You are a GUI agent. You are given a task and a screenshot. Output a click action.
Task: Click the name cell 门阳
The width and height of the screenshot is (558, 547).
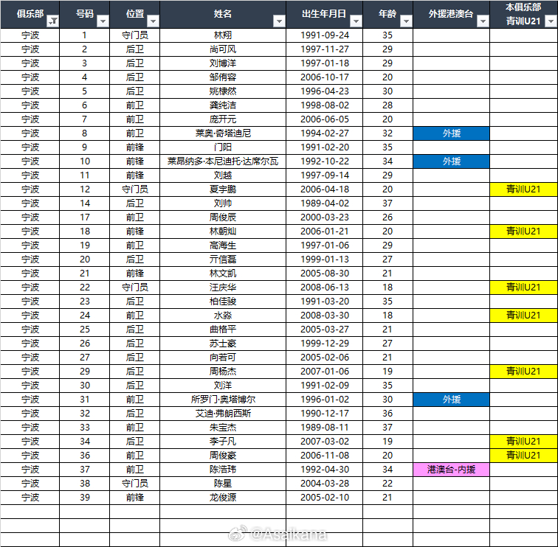tap(223, 147)
